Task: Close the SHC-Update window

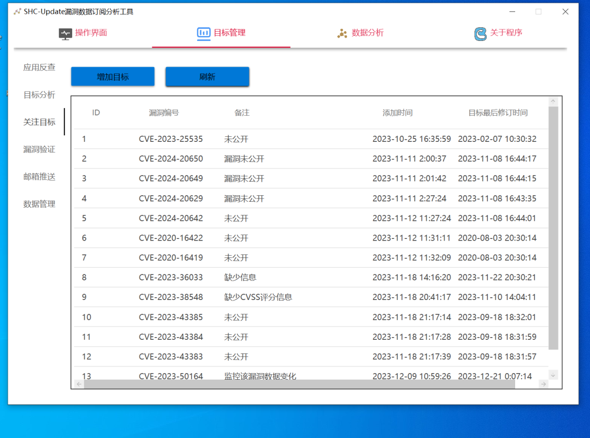Action: pyautogui.click(x=565, y=11)
